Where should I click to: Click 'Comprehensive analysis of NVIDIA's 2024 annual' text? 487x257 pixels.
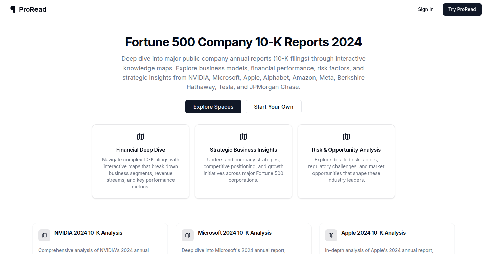94,250
